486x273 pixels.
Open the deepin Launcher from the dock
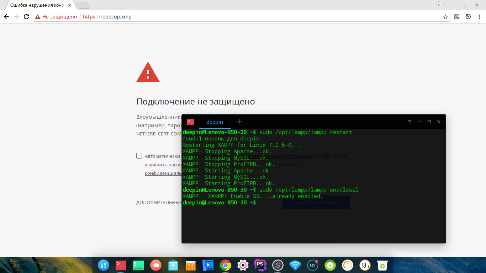pos(104,265)
